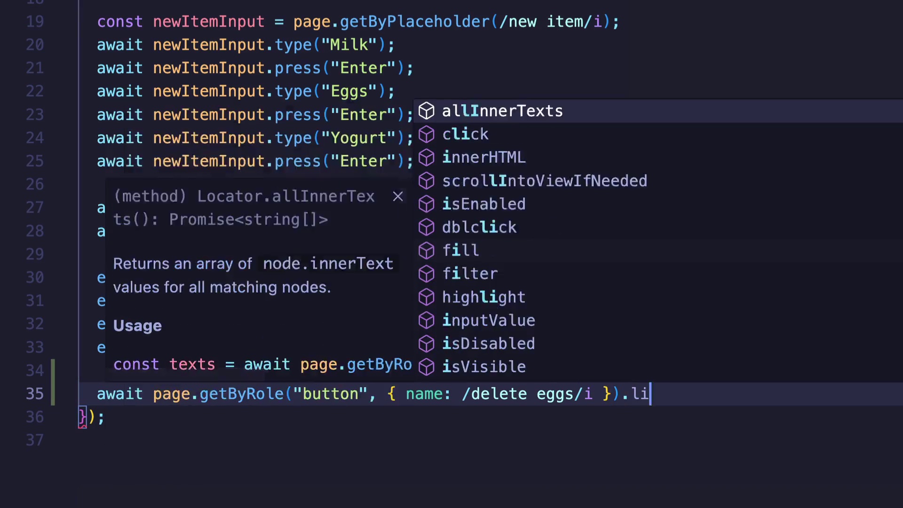Close the Locator.allInnerTexts documentation popup
The width and height of the screenshot is (903, 508).
[398, 197]
